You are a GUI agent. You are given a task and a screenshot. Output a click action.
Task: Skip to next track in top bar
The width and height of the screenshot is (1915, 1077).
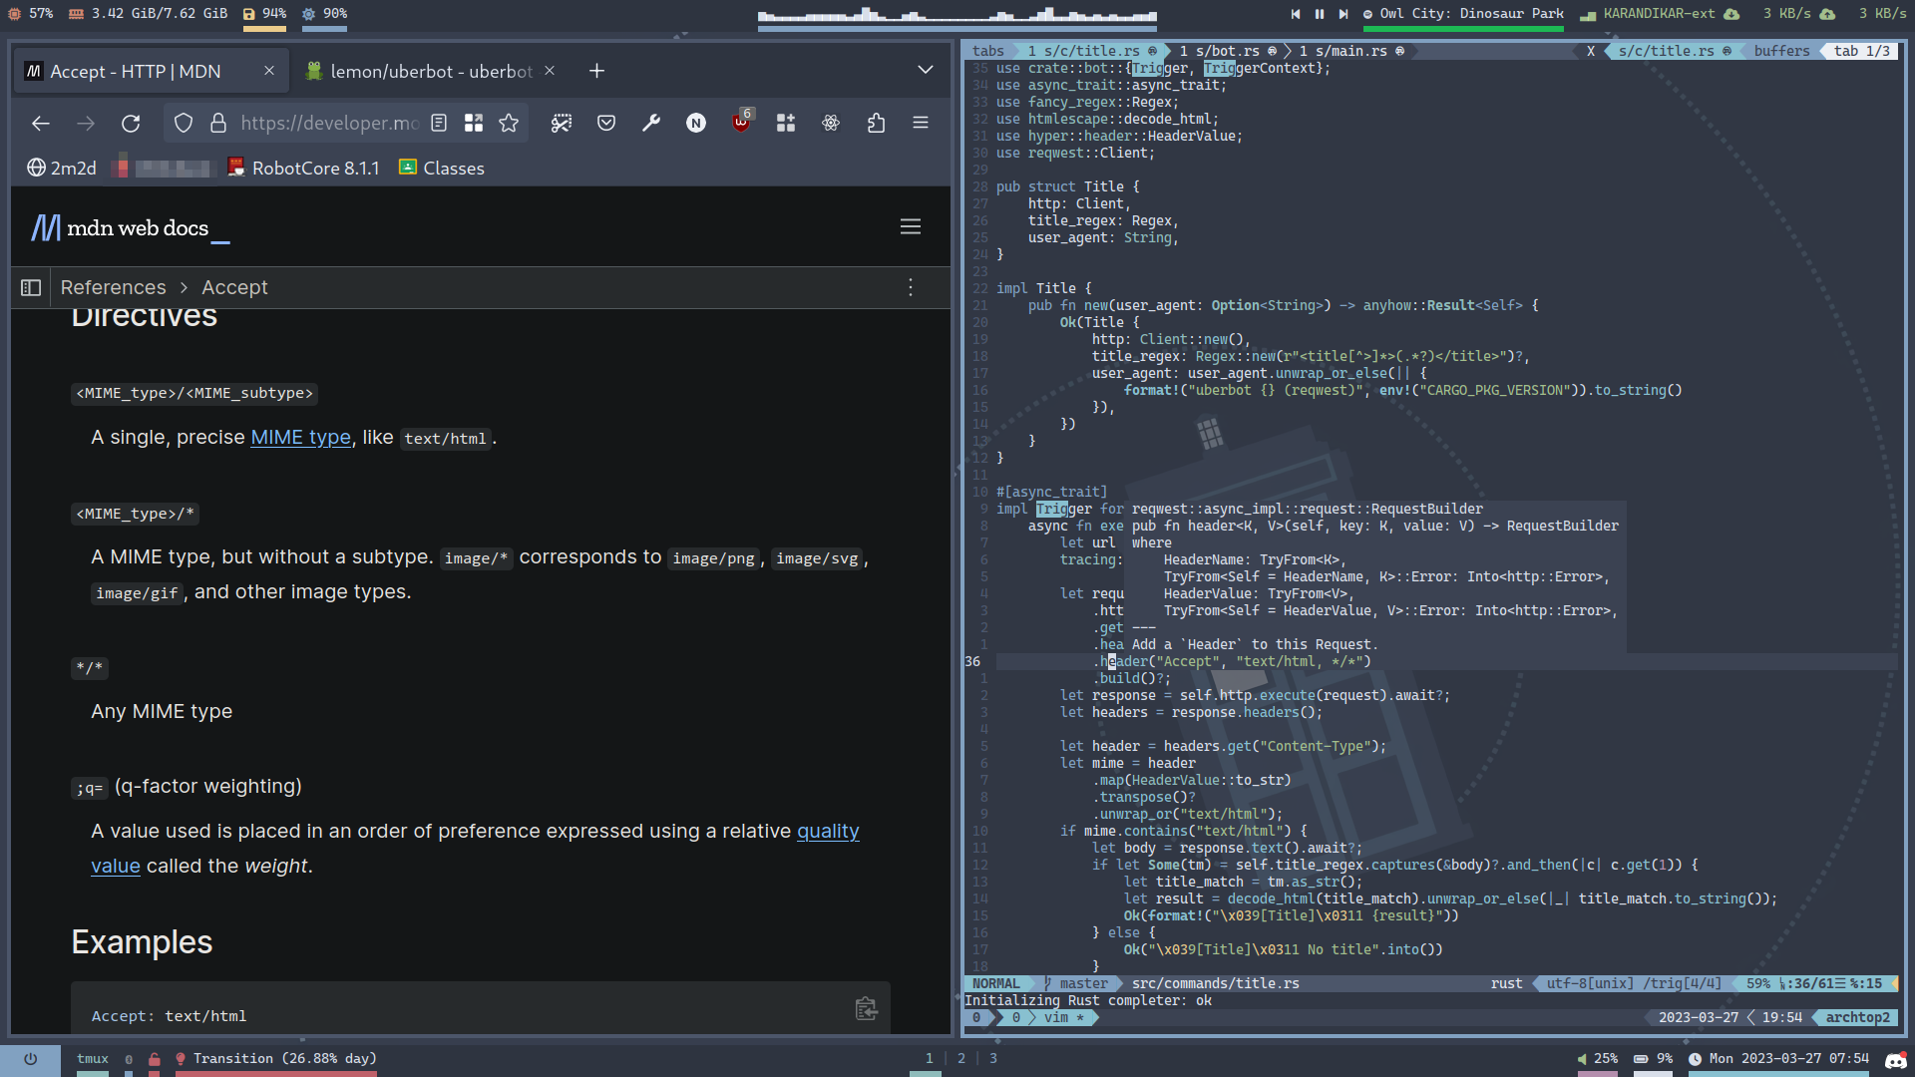click(1343, 14)
